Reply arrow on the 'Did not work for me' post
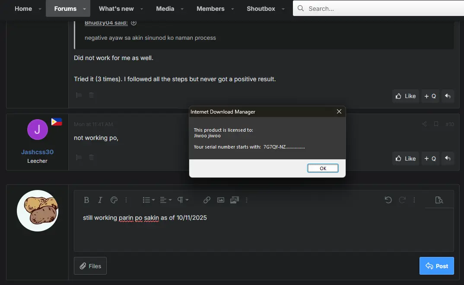 point(448,96)
